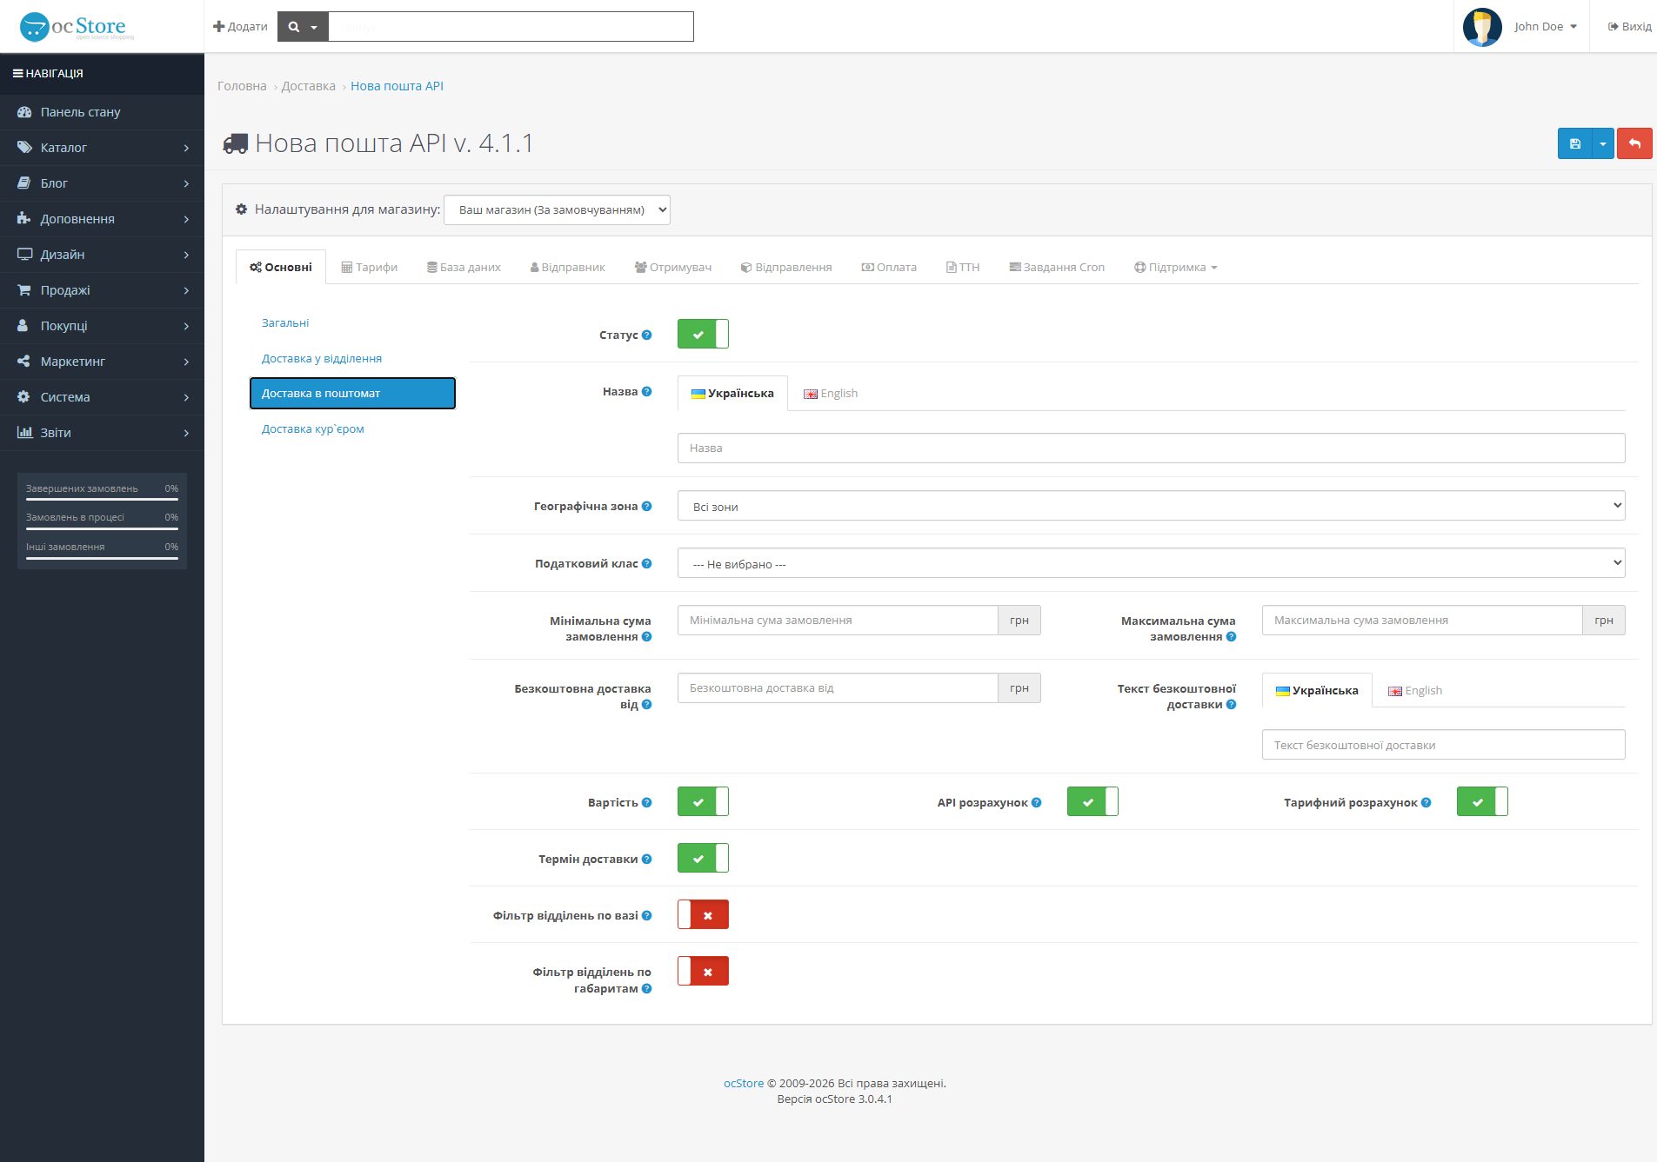Screen dimensions: 1657x1162
Task: Click the Додати button in header
Action: pyautogui.click(x=240, y=27)
